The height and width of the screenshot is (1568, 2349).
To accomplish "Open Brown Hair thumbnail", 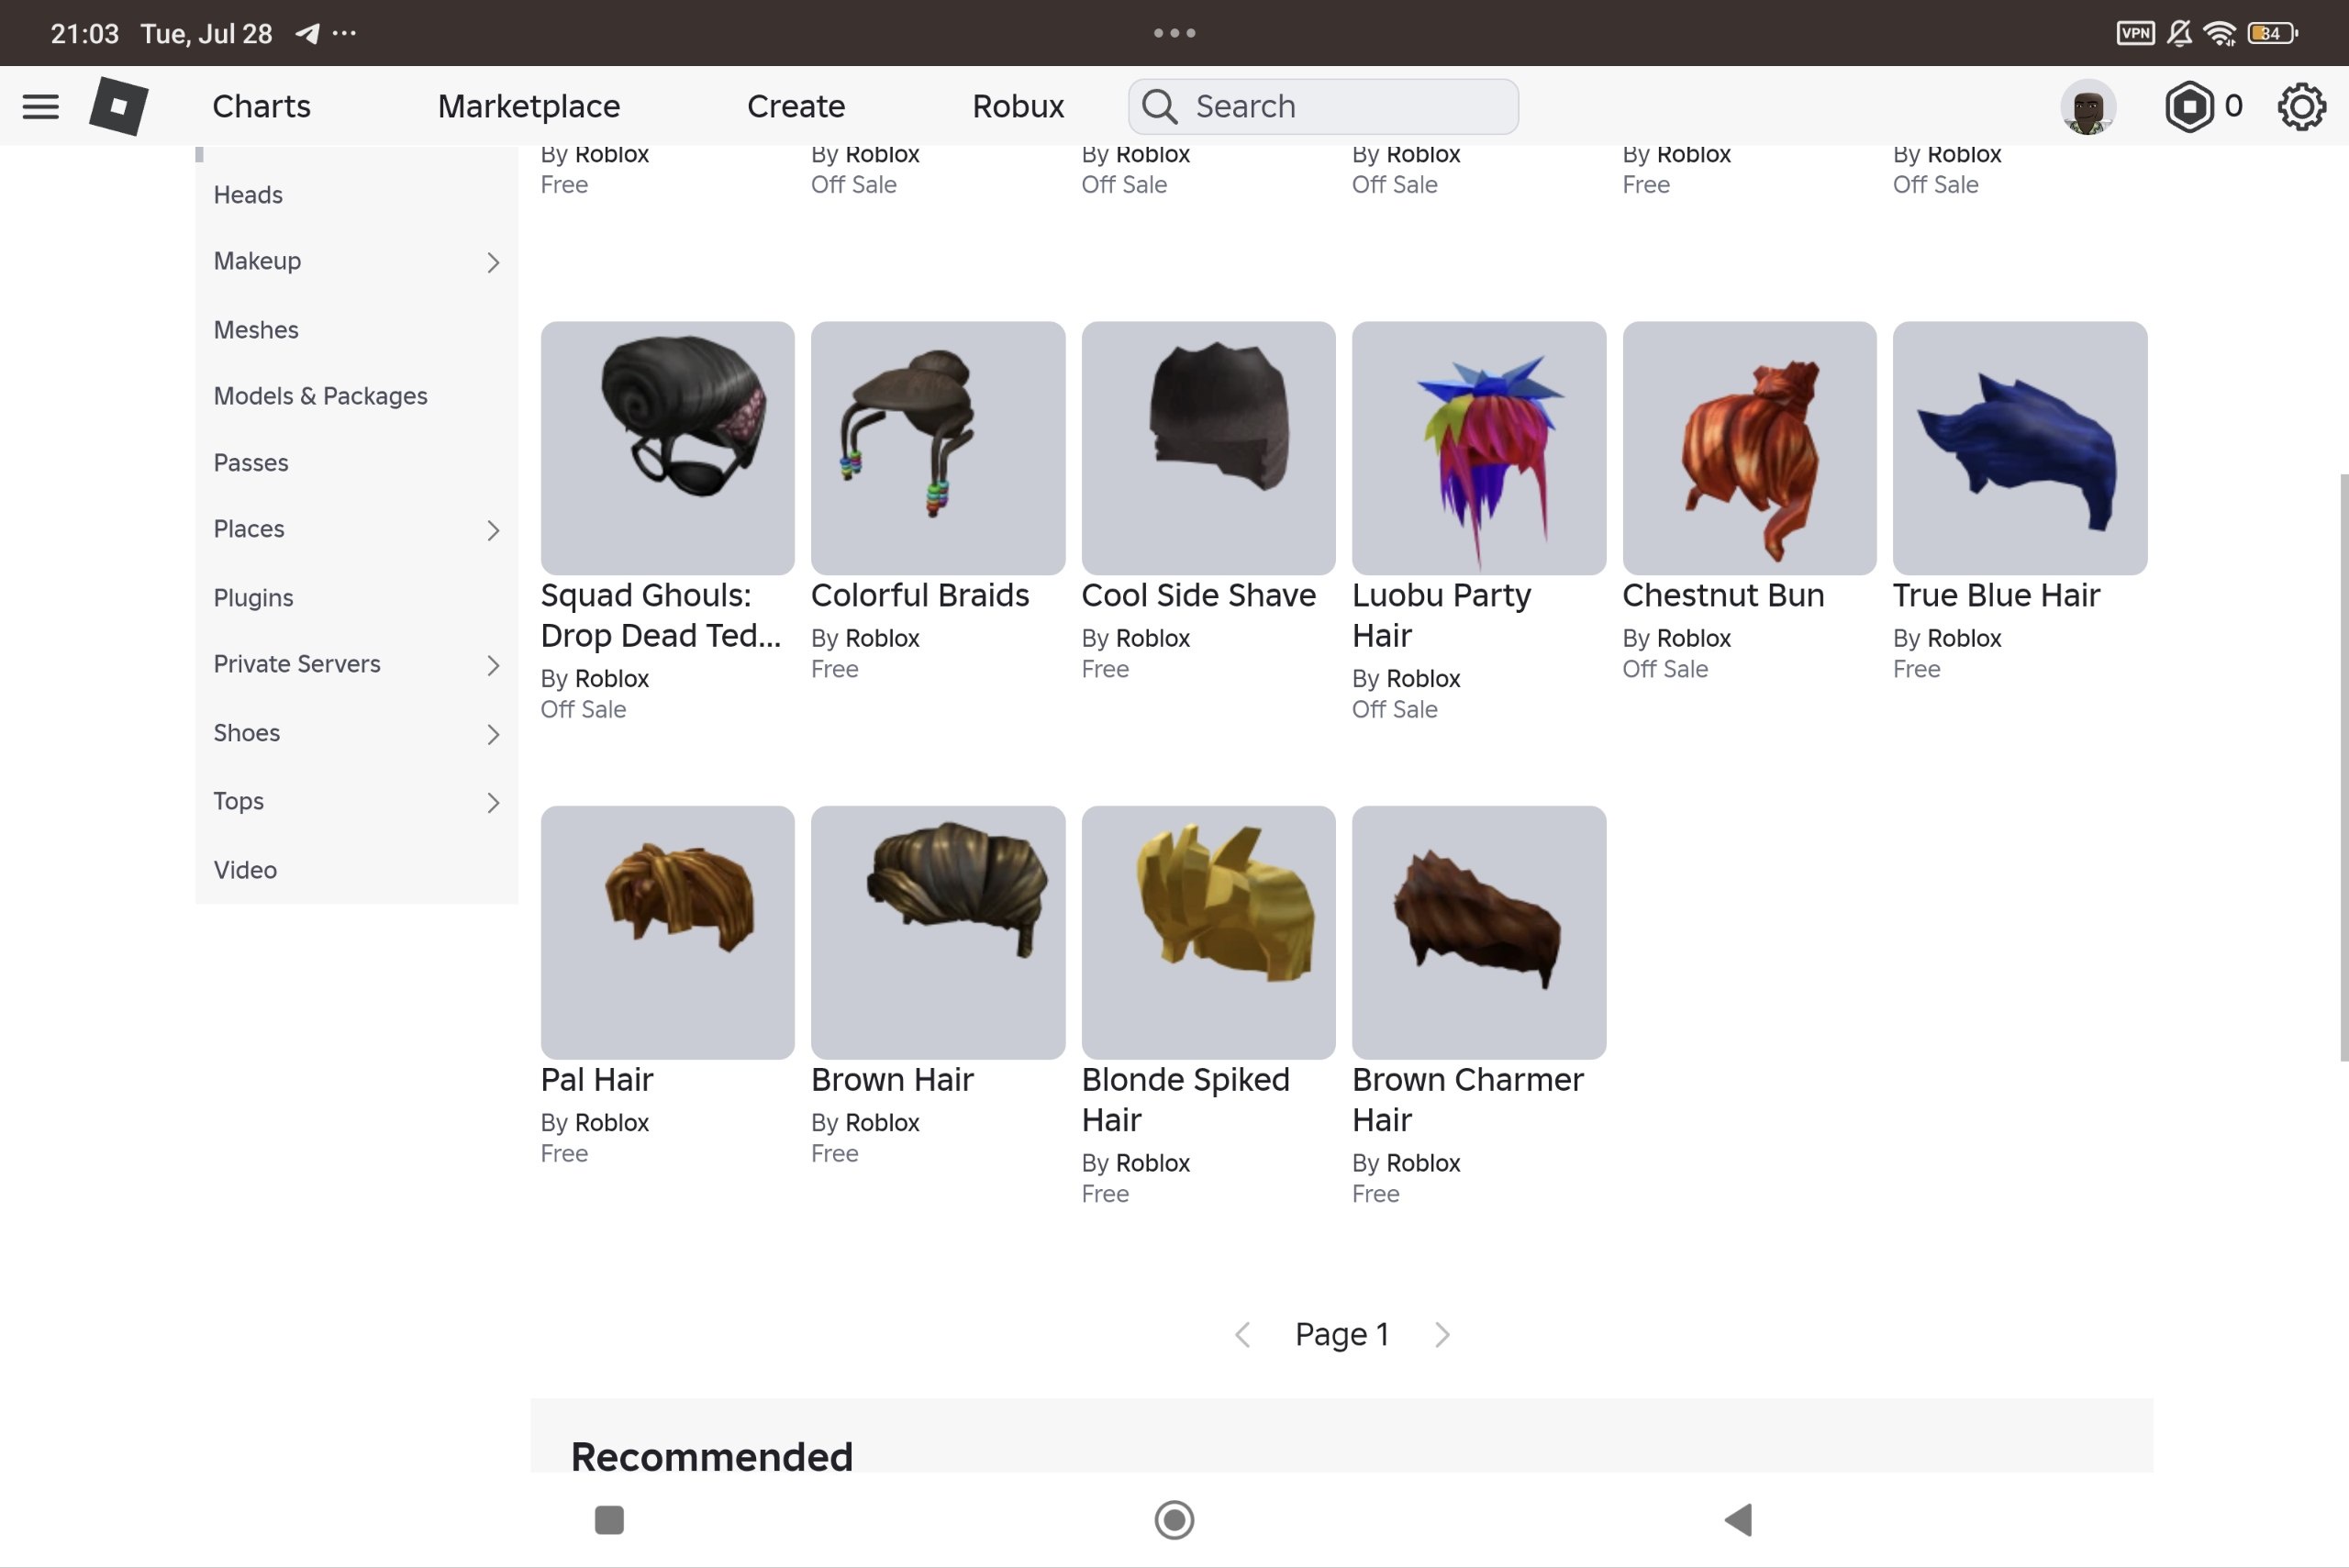I will pos(938,933).
